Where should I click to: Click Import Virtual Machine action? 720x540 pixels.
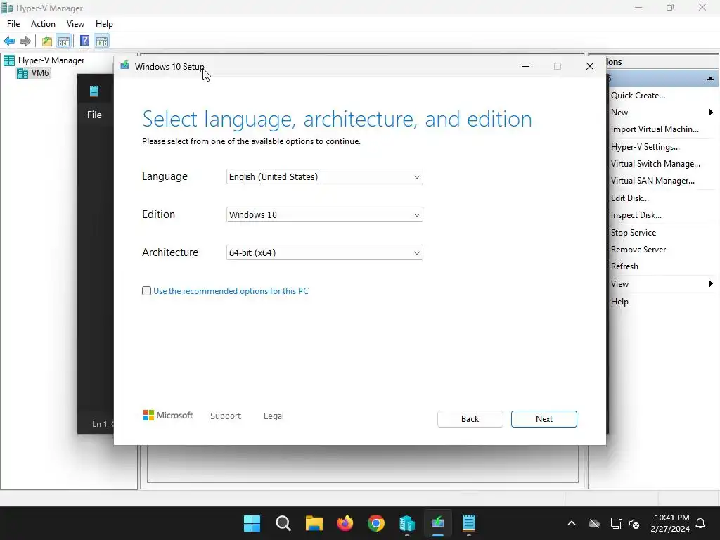pyautogui.click(x=655, y=129)
